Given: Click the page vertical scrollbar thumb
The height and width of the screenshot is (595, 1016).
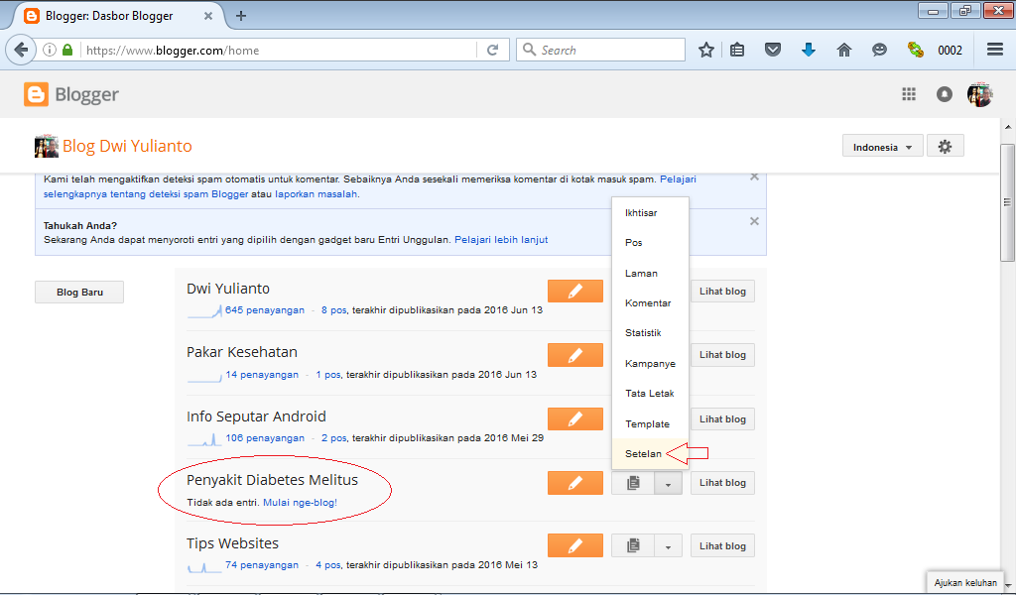Looking at the screenshot, I should click(x=1007, y=202).
